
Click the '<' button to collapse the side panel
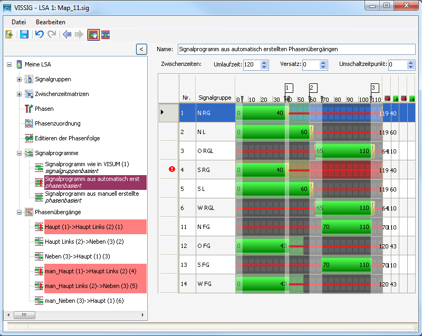coord(141,49)
